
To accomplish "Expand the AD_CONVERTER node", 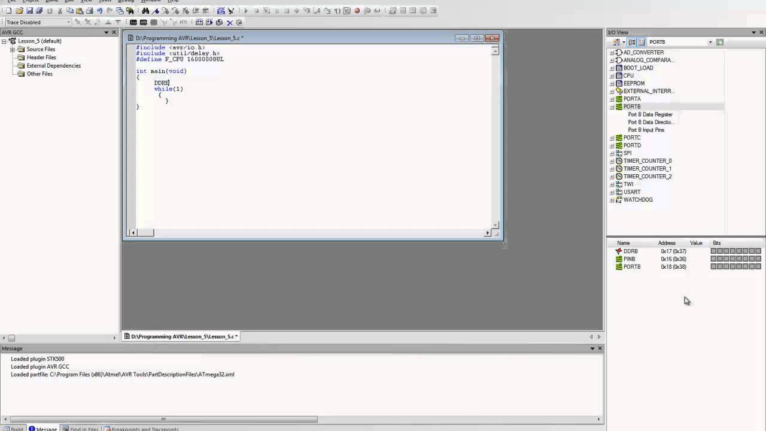I will coord(612,53).
